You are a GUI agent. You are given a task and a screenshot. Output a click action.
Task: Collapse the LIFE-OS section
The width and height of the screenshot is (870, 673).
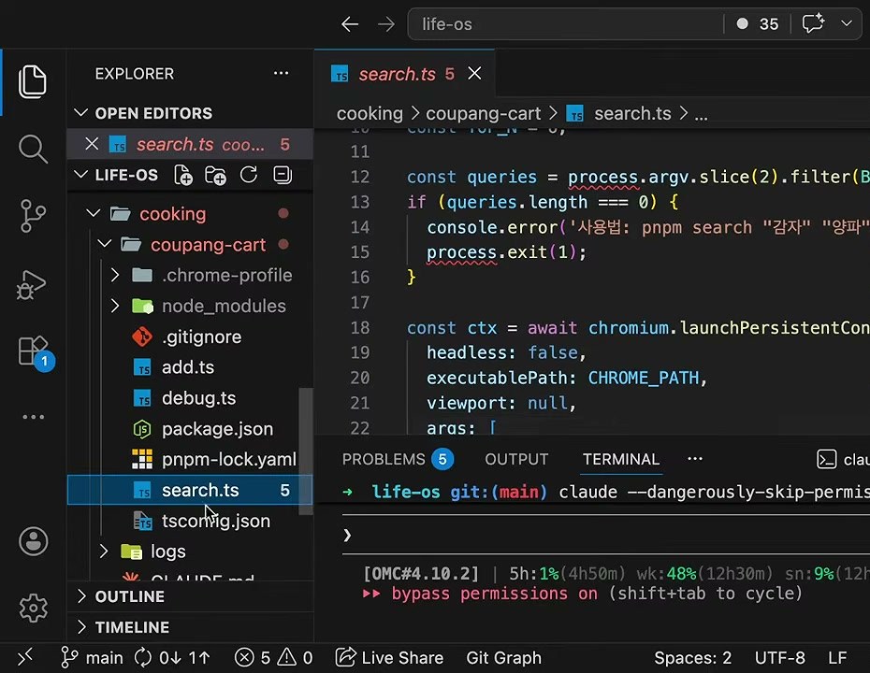point(81,175)
